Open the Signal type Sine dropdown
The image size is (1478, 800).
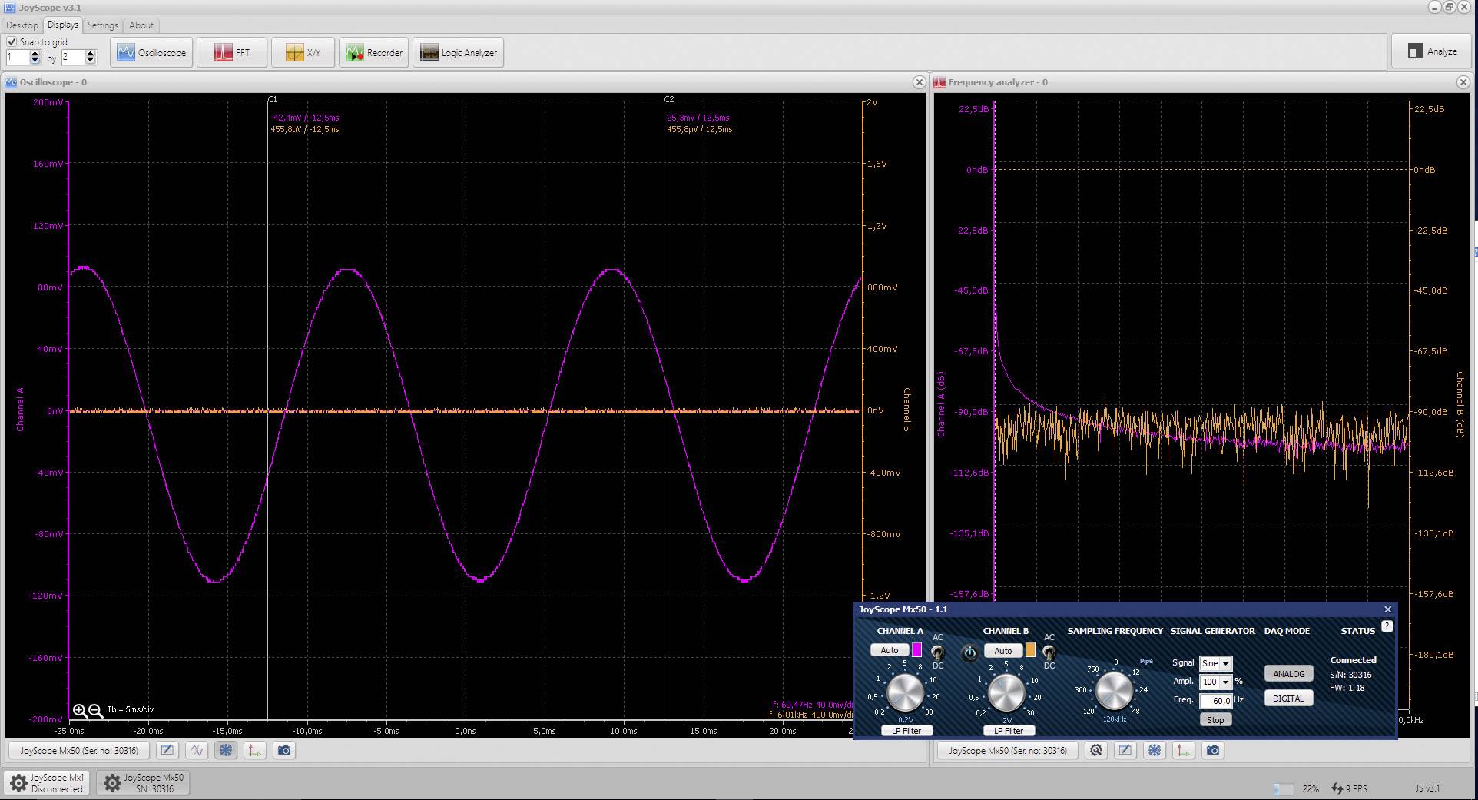[1215, 663]
